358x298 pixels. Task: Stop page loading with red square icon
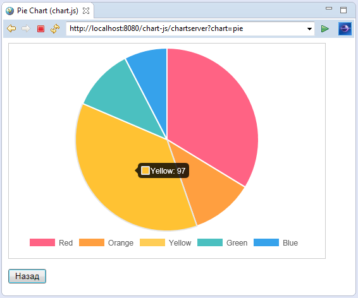click(x=40, y=28)
